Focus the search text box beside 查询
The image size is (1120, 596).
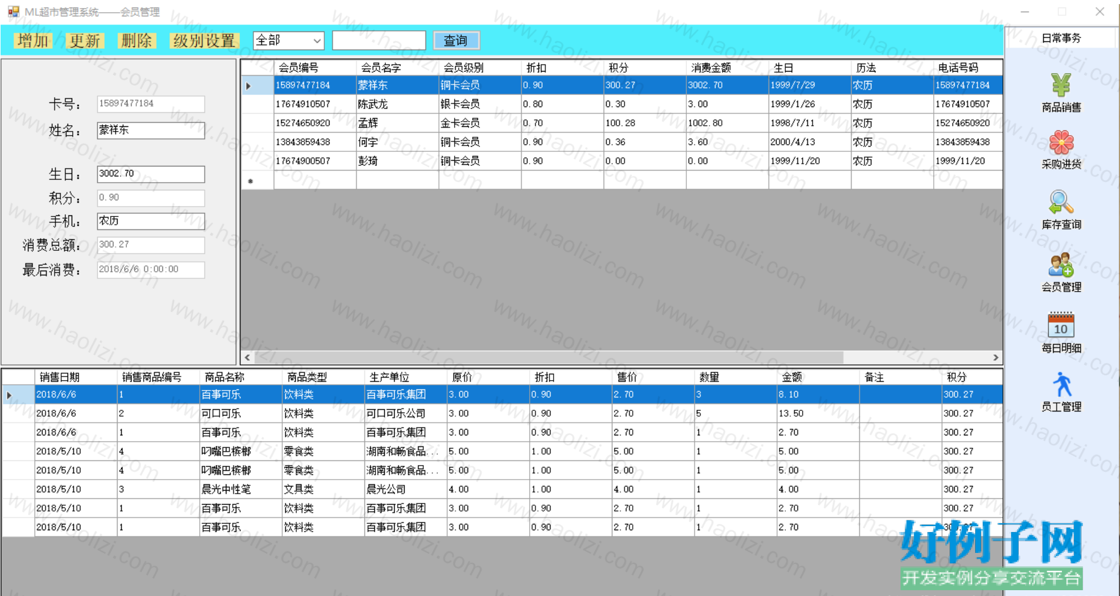click(x=379, y=40)
